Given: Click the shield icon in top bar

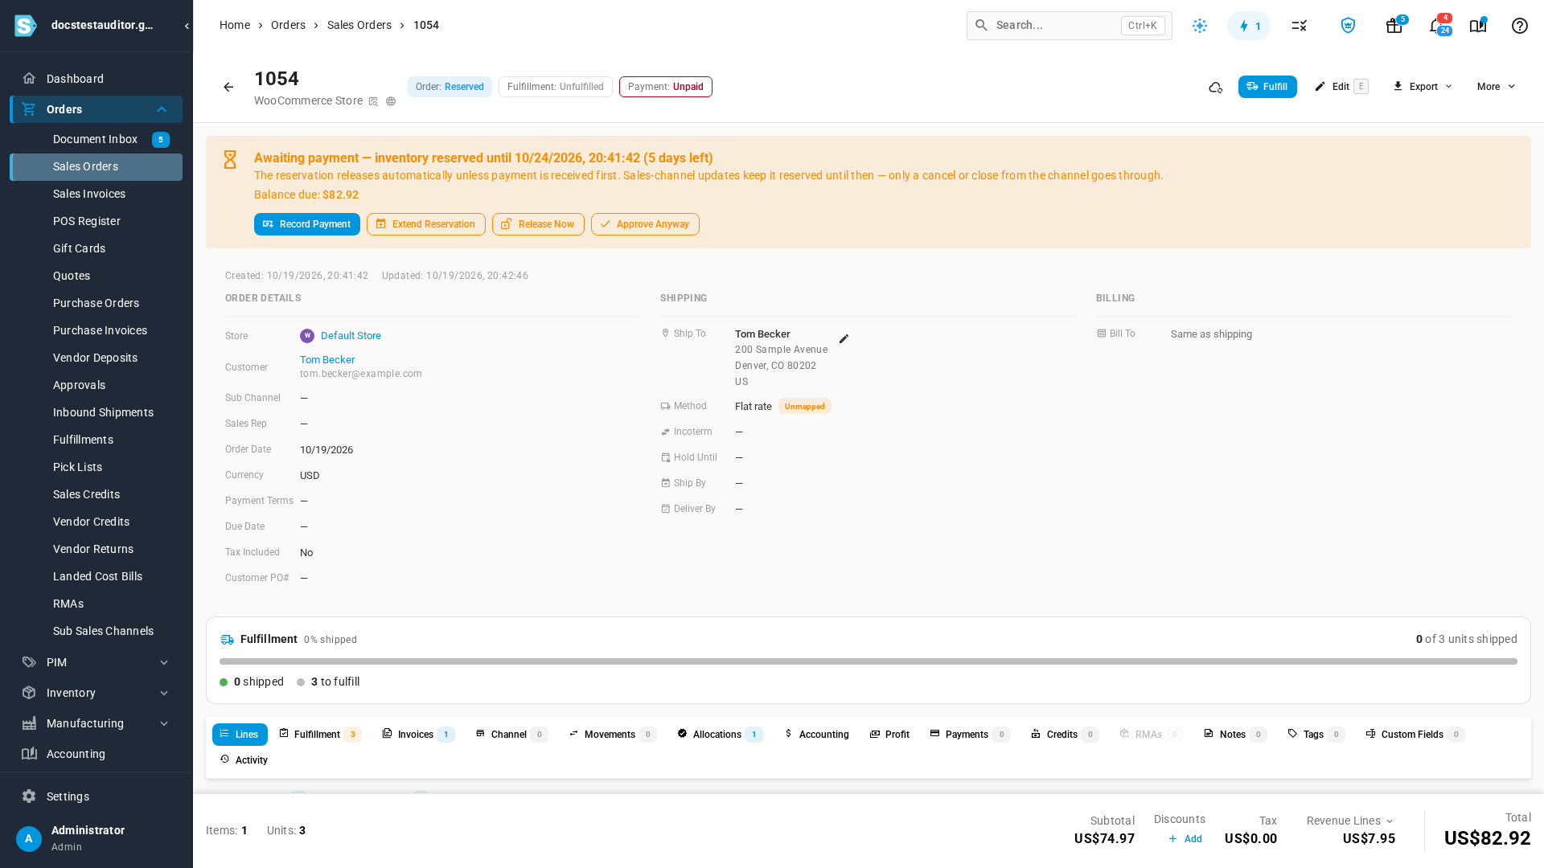Looking at the screenshot, I should (x=1348, y=26).
